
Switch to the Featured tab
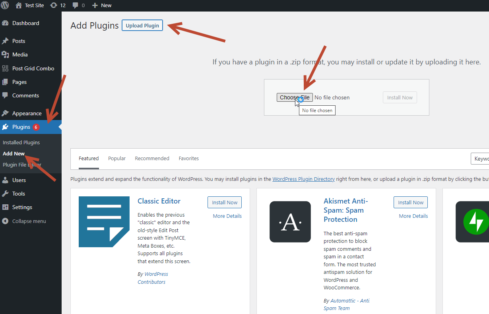tap(89, 159)
